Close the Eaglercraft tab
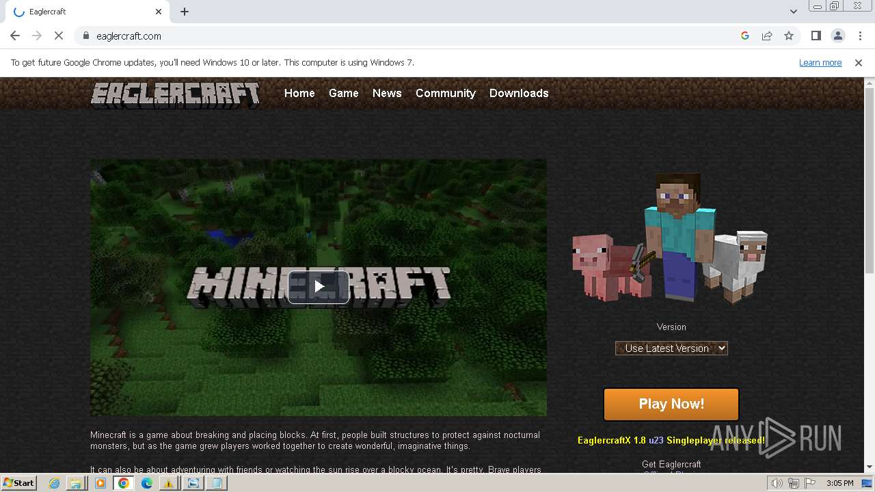Viewport: 875px width, 492px height. point(159,12)
